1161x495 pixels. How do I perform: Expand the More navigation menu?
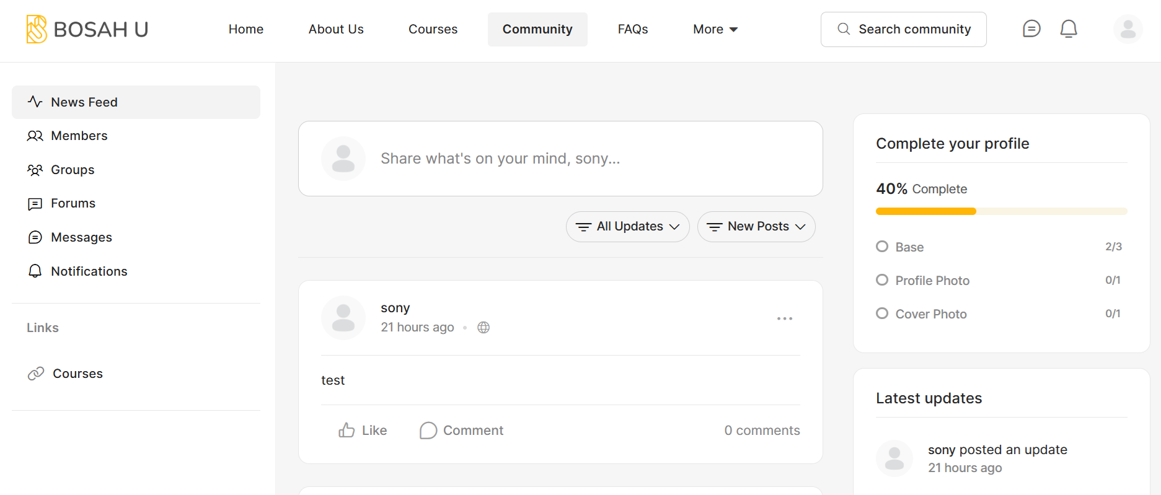(715, 29)
